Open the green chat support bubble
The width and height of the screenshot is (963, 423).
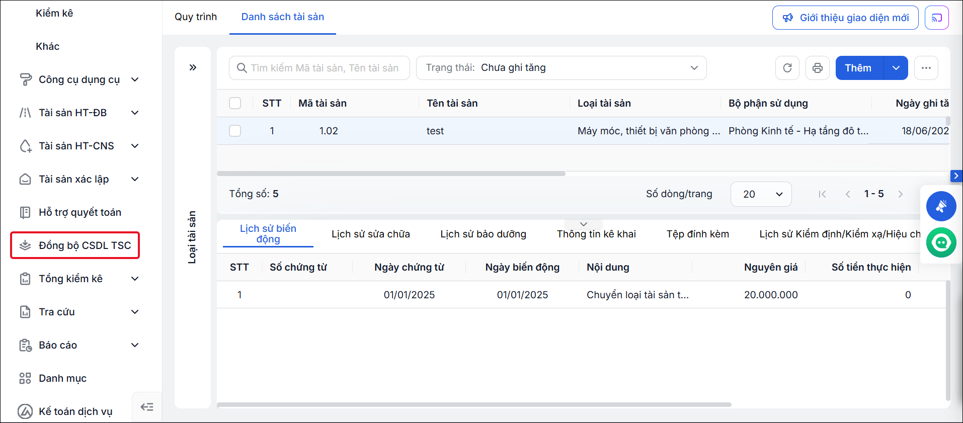click(941, 242)
